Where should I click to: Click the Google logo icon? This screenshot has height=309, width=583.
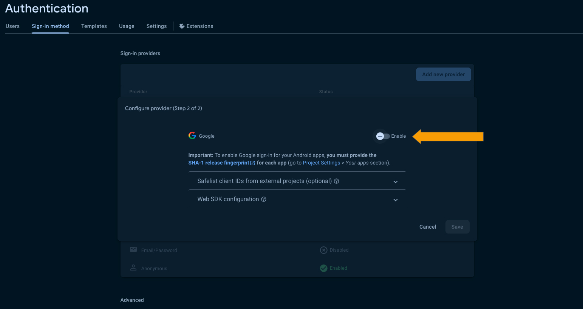coord(192,136)
